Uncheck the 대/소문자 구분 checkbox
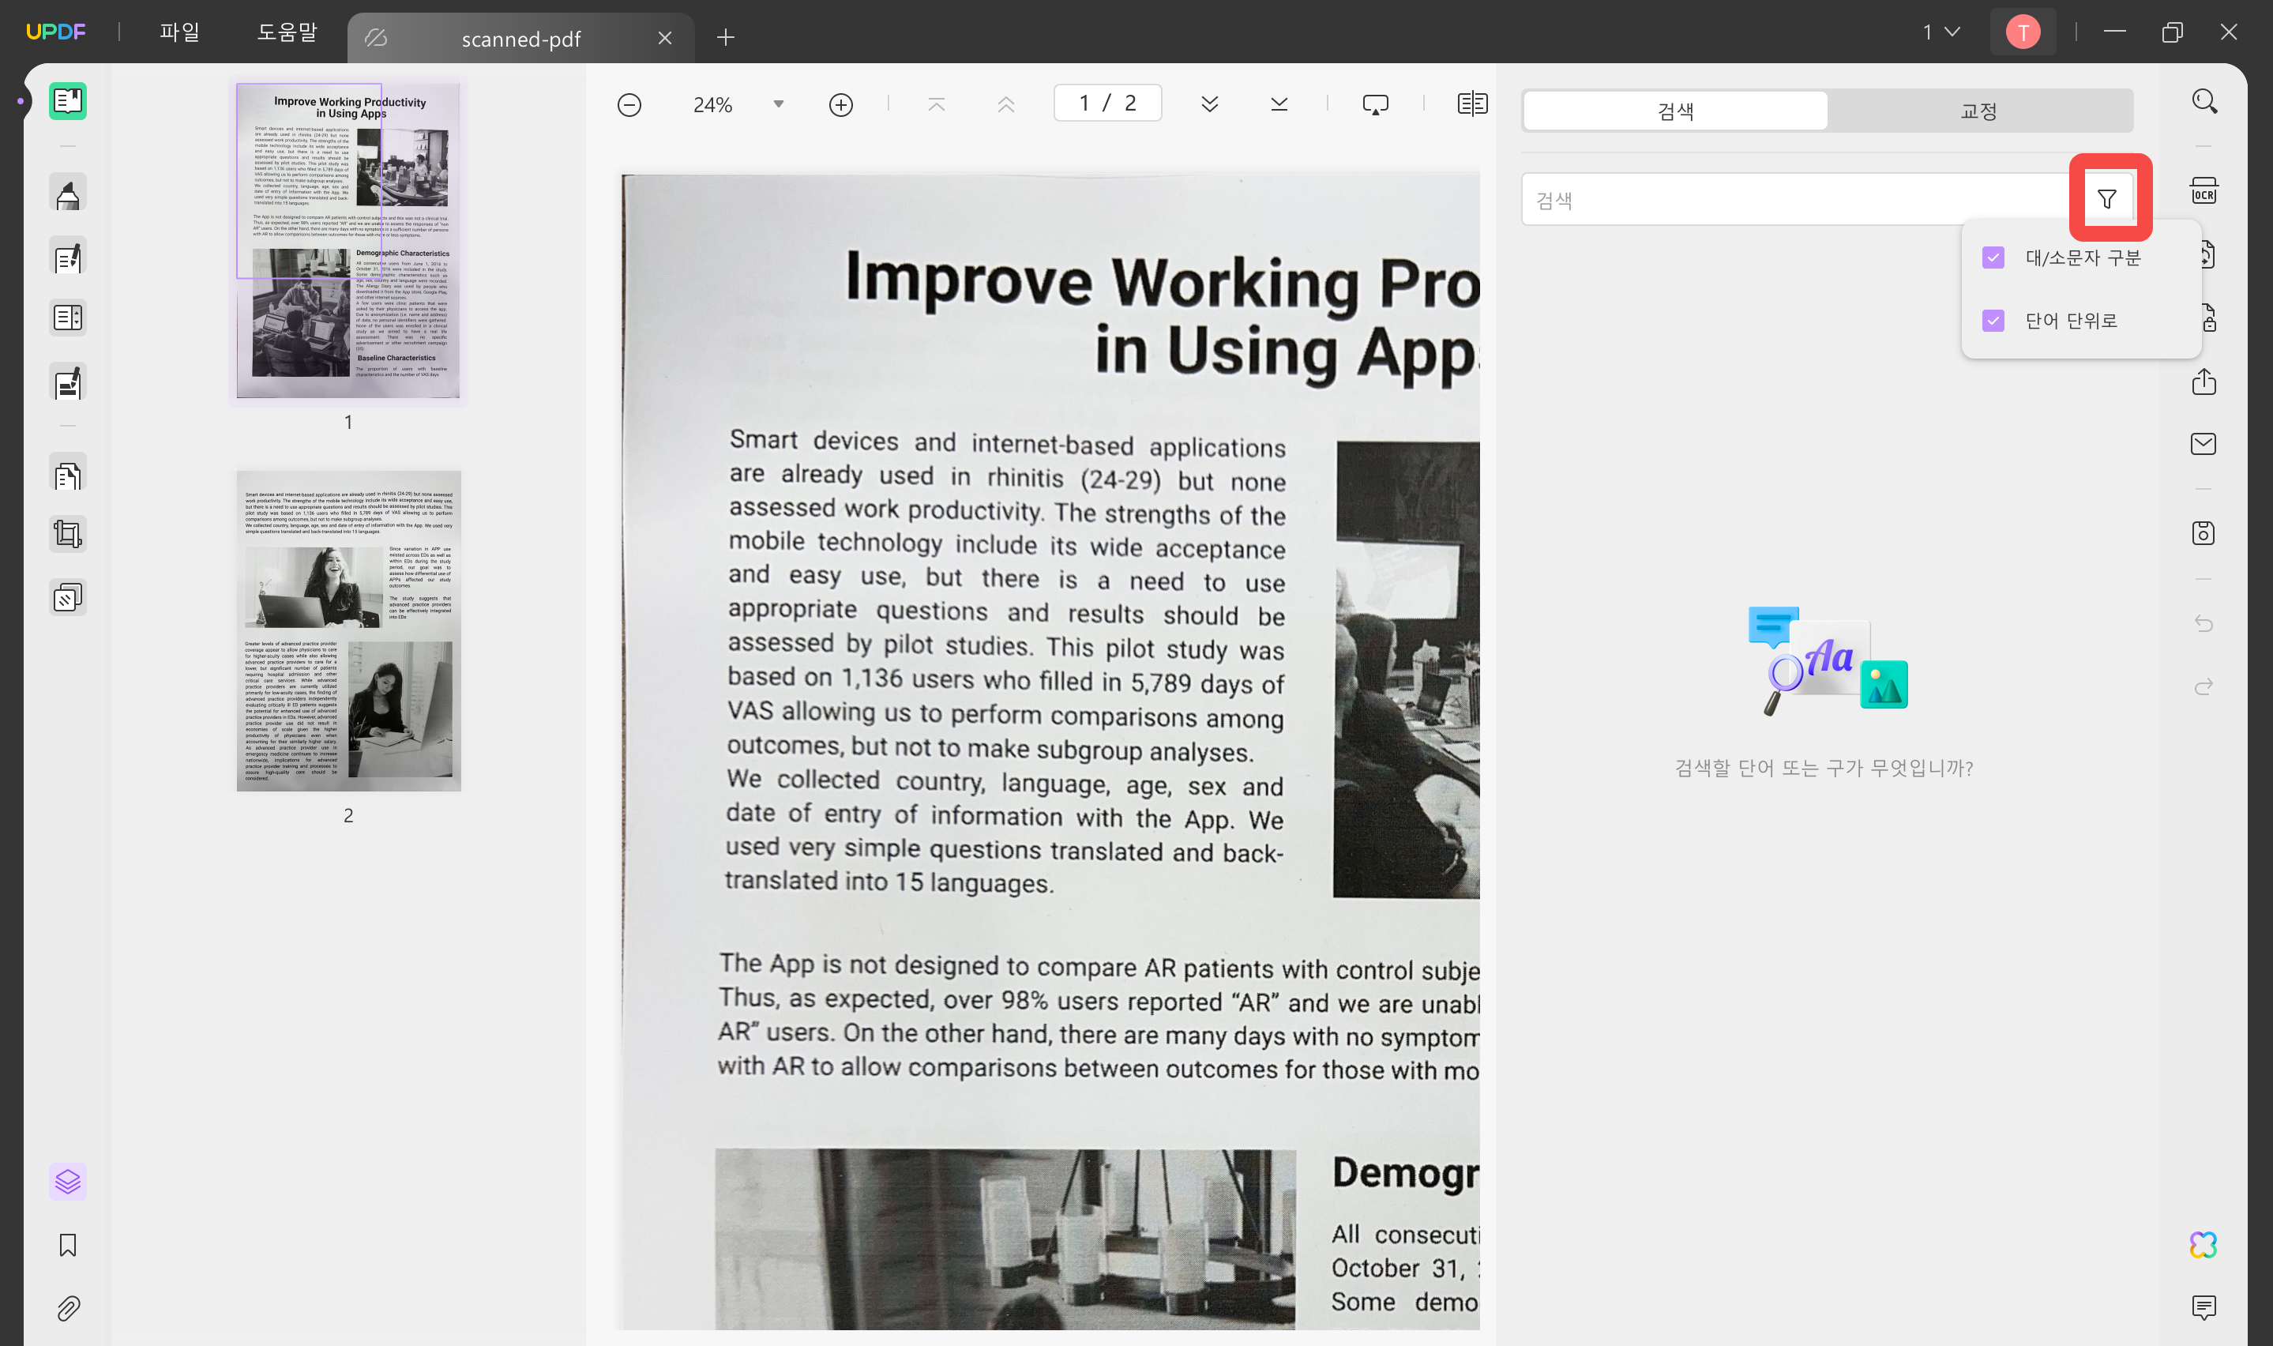2273x1346 pixels. pyautogui.click(x=1992, y=258)
